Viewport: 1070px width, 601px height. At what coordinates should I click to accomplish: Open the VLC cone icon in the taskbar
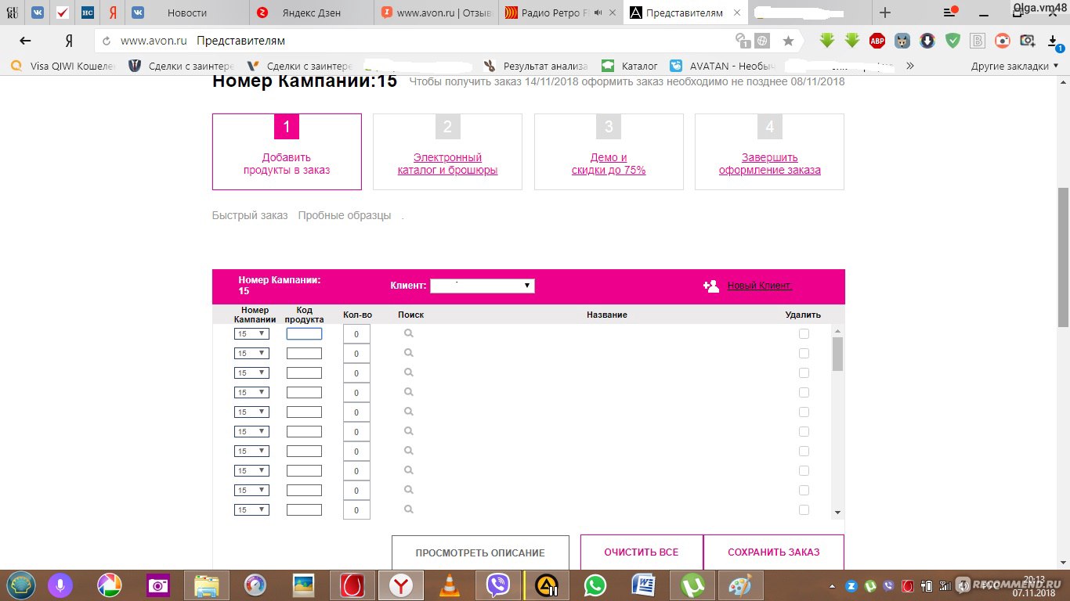click(449, 585)
